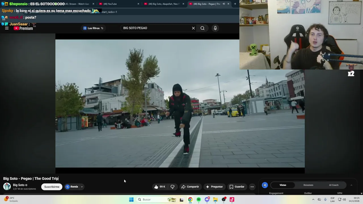This screenshot has width=363, height=204.
Task: Start voice search with microphone
Action: click(x=215, y=28)
